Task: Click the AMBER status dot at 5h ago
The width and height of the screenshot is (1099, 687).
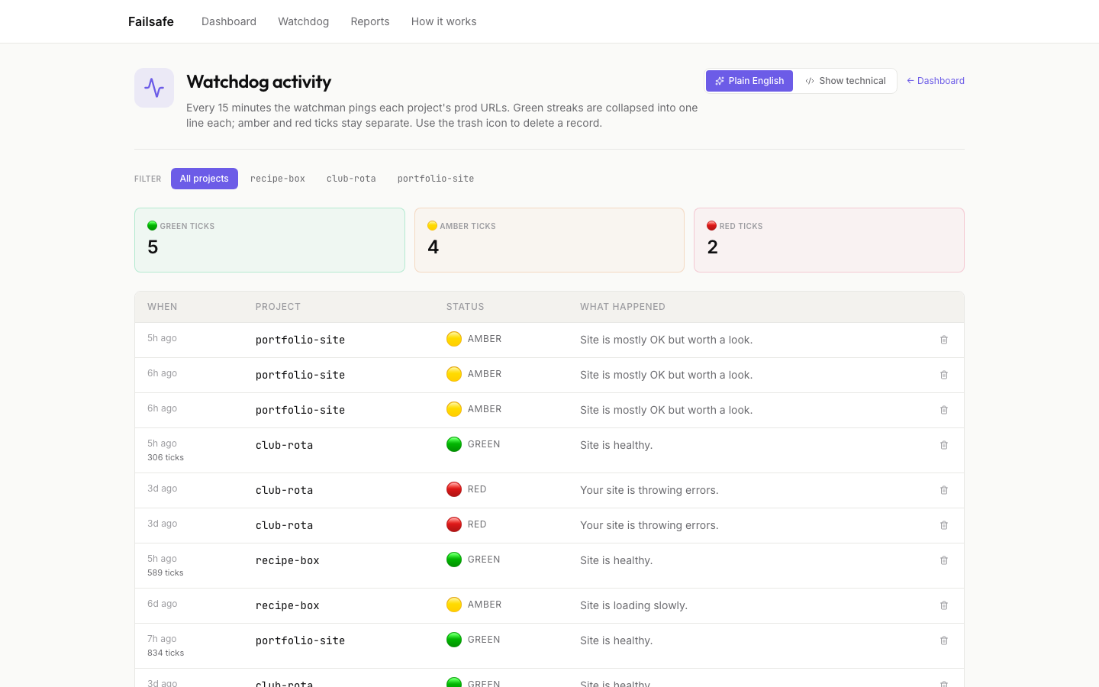Action: [454, 339]
